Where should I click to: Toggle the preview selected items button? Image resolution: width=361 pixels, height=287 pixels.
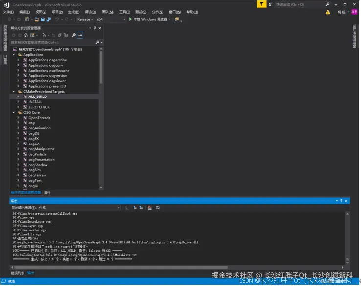pos(80,35)
